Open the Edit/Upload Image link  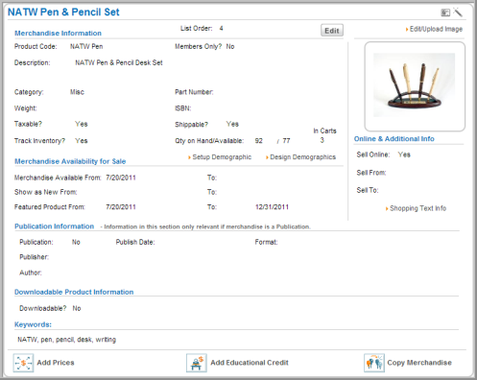(x=436, y=29)
